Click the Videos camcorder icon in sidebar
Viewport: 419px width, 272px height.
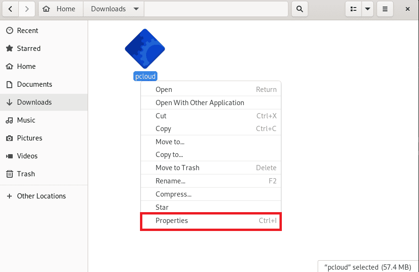point(9,156)
